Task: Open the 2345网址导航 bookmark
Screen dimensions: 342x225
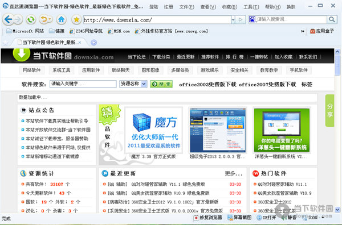Action: (86, 31)
